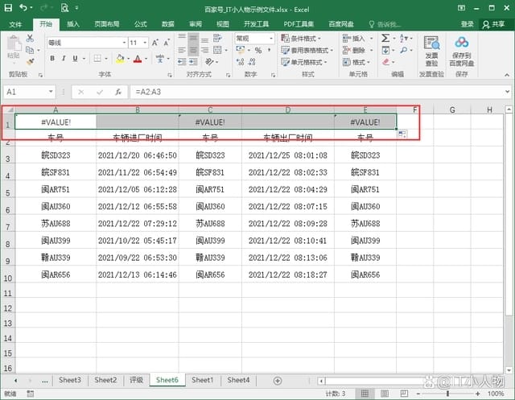Open the 条件格式 dropdown
The height and width of the screenshot is (400, 515).
[301, 39]
